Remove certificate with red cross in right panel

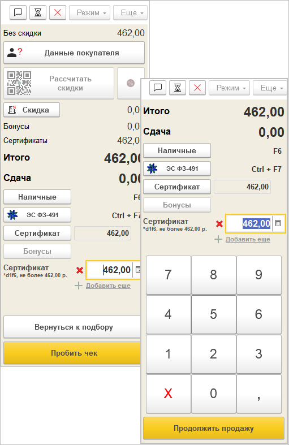tap(219, 224)
